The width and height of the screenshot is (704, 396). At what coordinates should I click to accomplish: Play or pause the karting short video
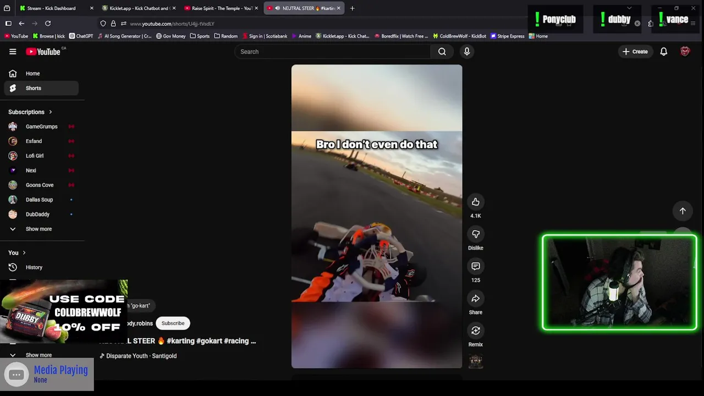click(377, 216)
